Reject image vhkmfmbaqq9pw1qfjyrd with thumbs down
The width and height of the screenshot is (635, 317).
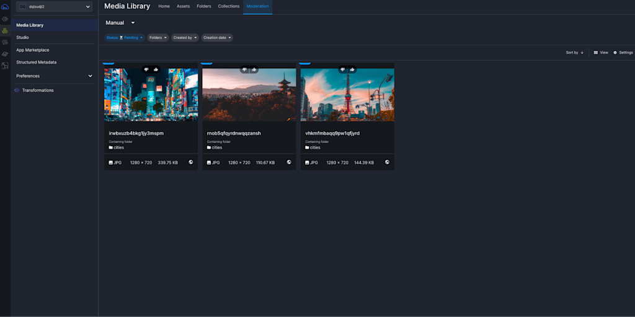pos(342,69)
